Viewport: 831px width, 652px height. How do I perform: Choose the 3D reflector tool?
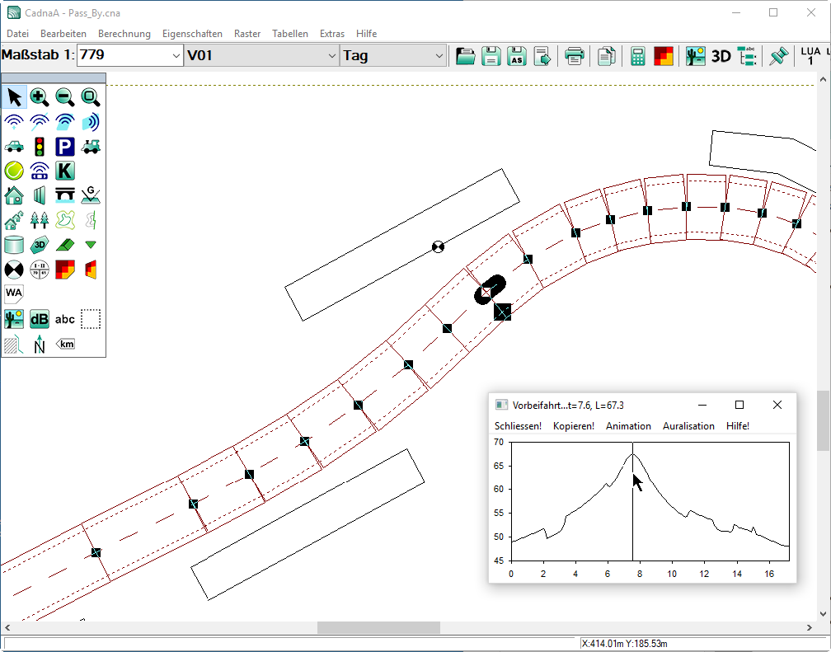pos(40,245)
